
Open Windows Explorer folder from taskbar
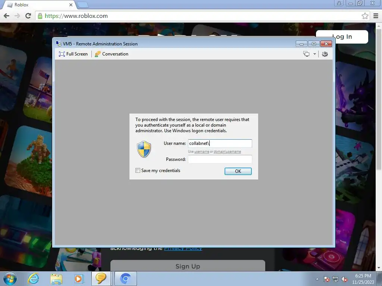point(56,279)
